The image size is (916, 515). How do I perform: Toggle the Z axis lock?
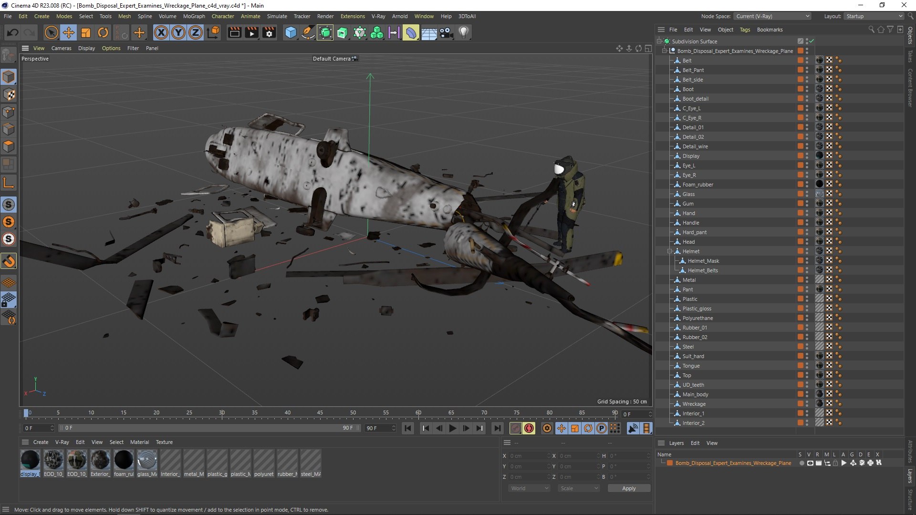[196, 32]
